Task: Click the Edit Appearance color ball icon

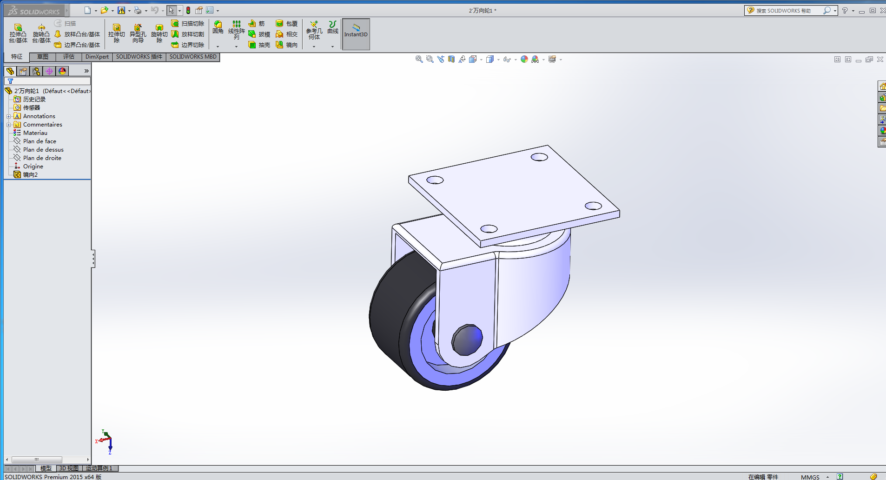Action: pos(524,59)
